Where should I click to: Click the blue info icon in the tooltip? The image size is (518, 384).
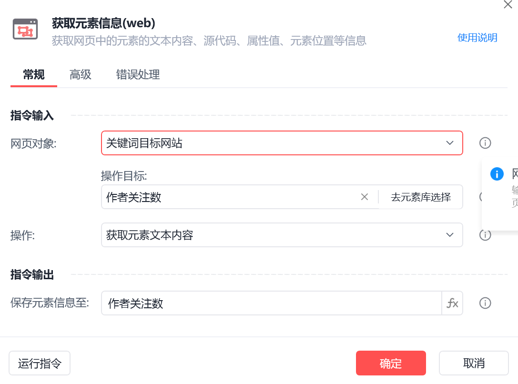pyautogui.click(x=497, y=174)
